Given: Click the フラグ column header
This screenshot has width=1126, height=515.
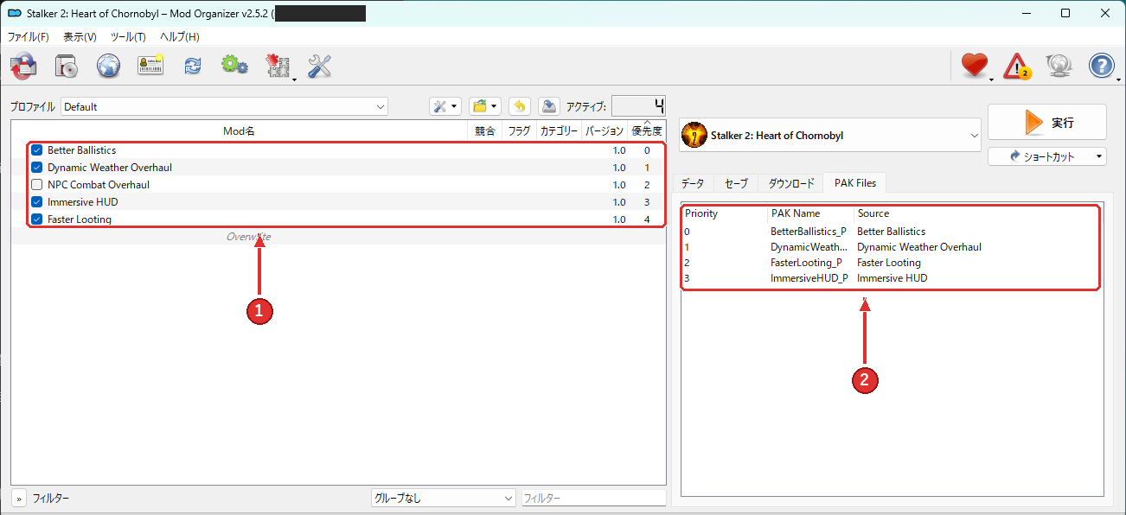Looking at the screenshot, I should pos(519,131).
